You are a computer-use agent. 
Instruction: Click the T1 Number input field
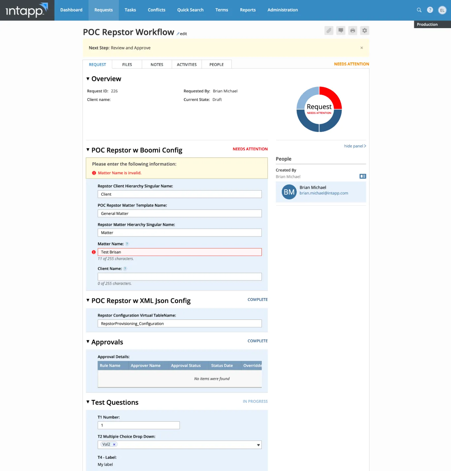click(139, 425)
